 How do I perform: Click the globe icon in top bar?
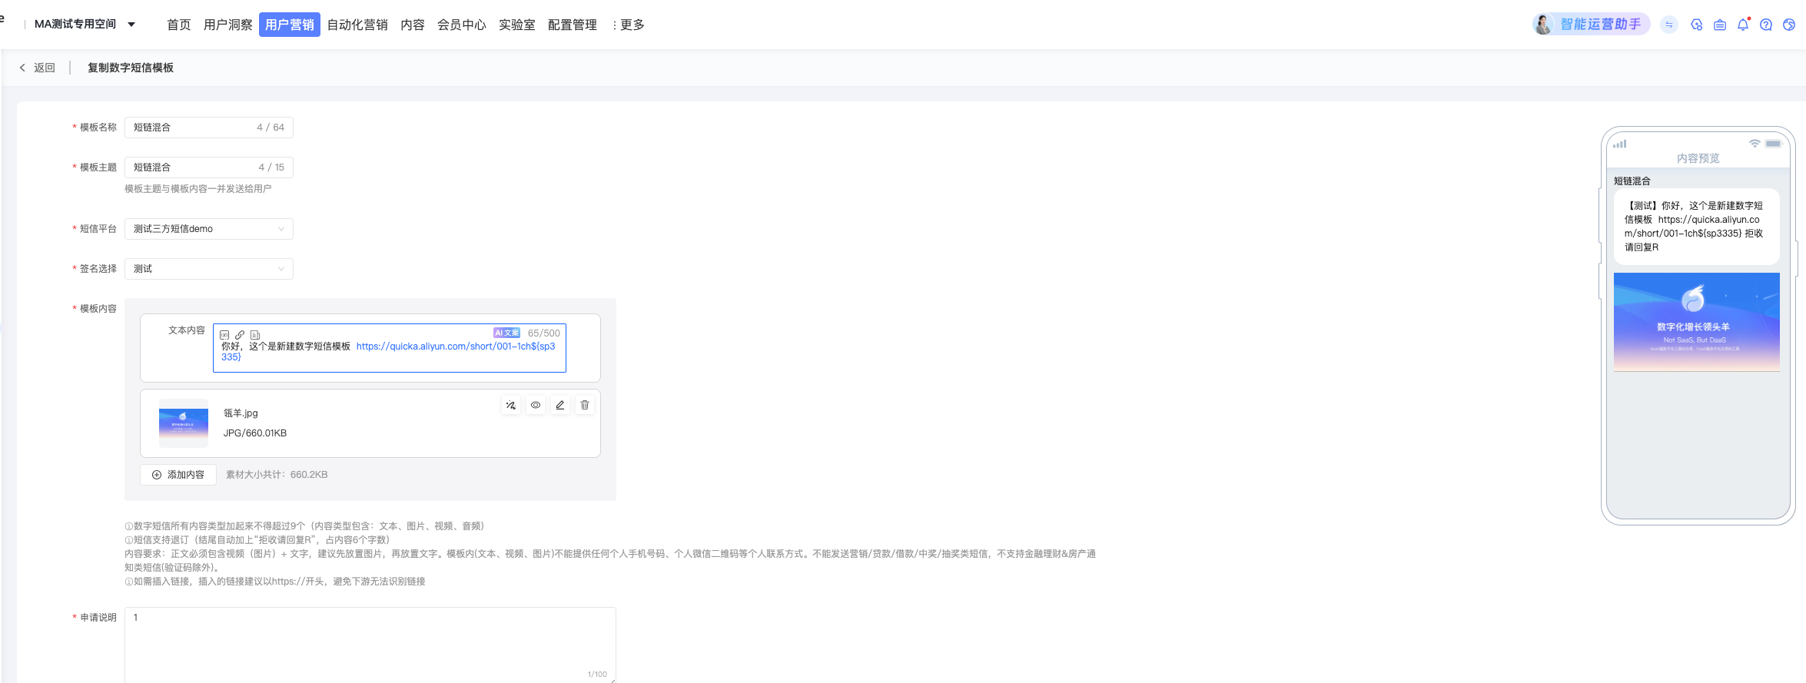(1789, 25)
